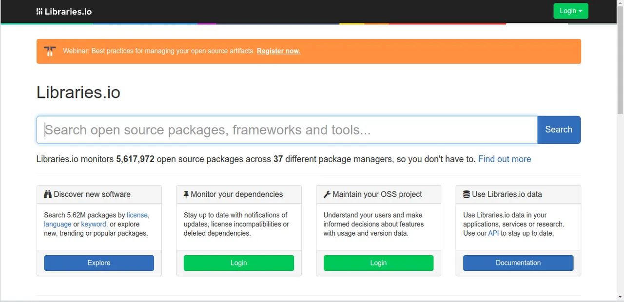Click the binoculars icon beside Discover new software

tap(48, 194)
